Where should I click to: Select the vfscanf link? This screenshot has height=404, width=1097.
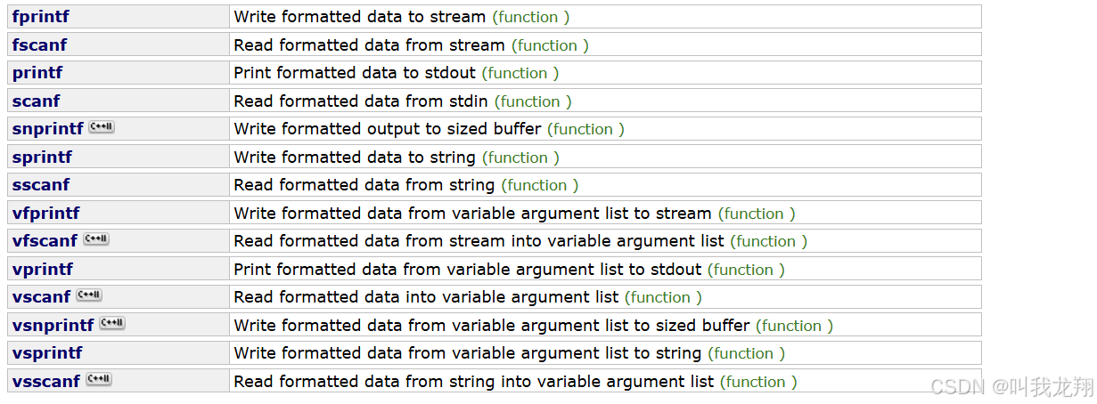point(45,240)
